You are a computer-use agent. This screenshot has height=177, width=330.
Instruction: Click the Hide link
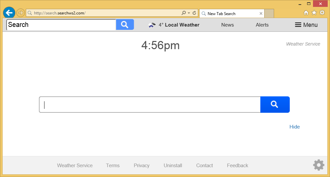click(294, 127)
